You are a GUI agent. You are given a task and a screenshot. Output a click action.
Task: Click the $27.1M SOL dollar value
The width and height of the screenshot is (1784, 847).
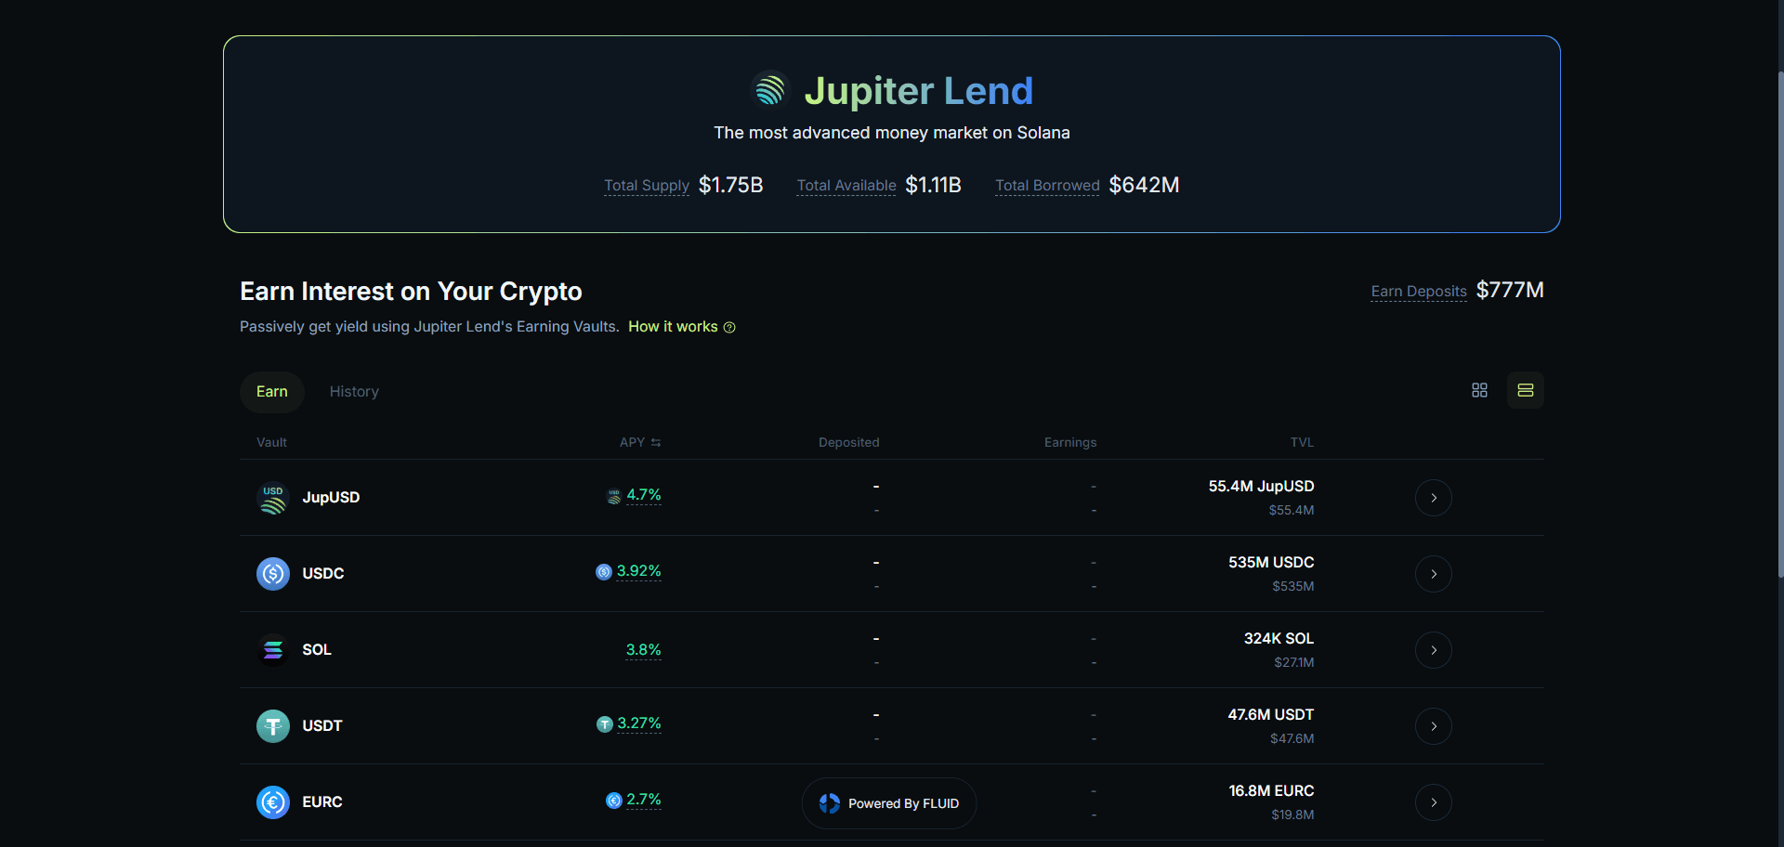pos(1294,663)
